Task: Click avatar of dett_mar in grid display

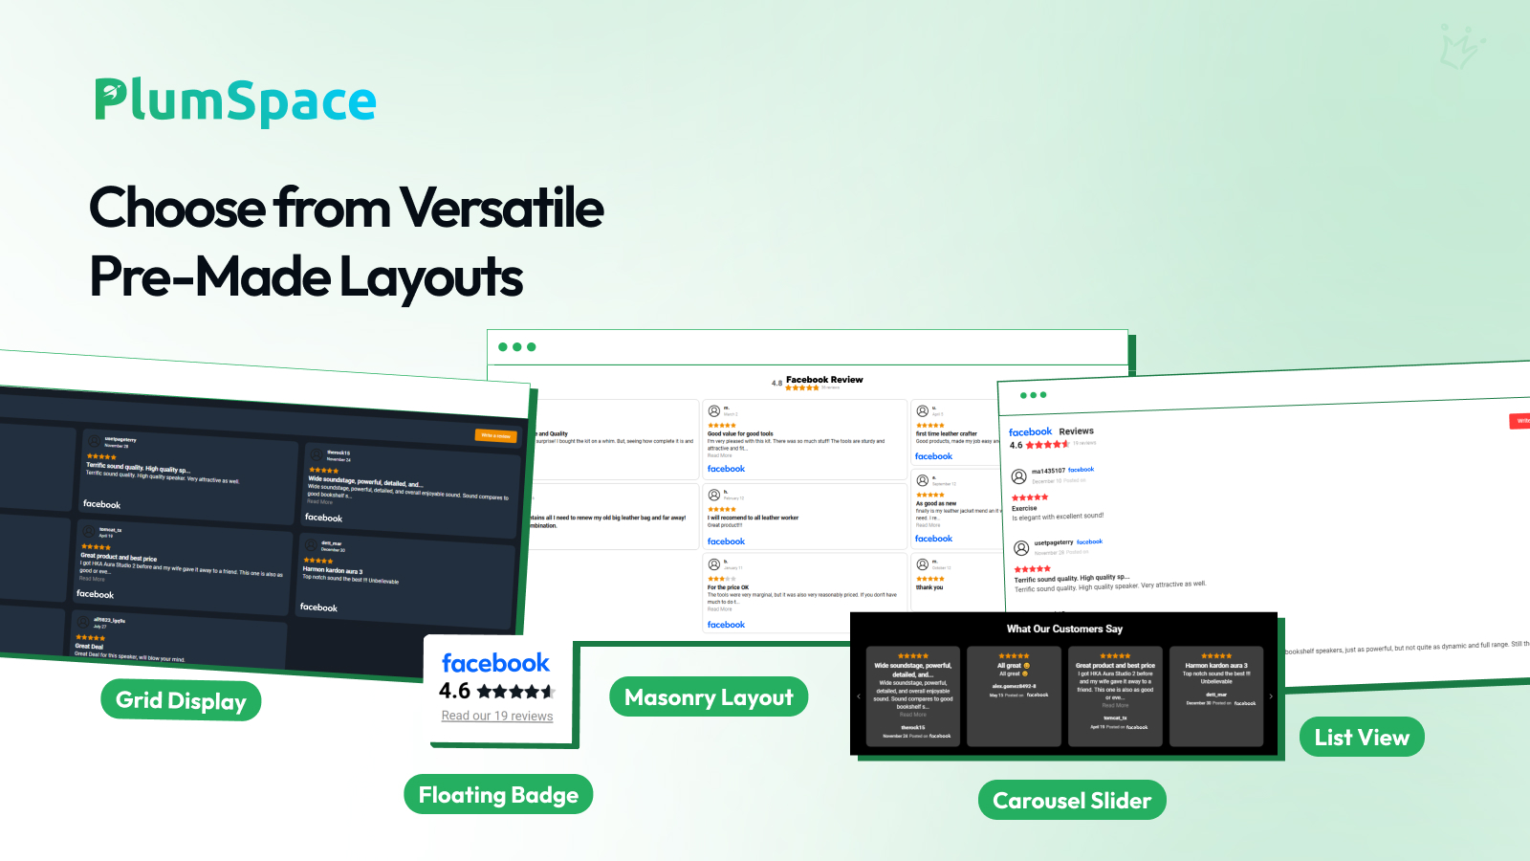Action: click(x=312, y=544)
